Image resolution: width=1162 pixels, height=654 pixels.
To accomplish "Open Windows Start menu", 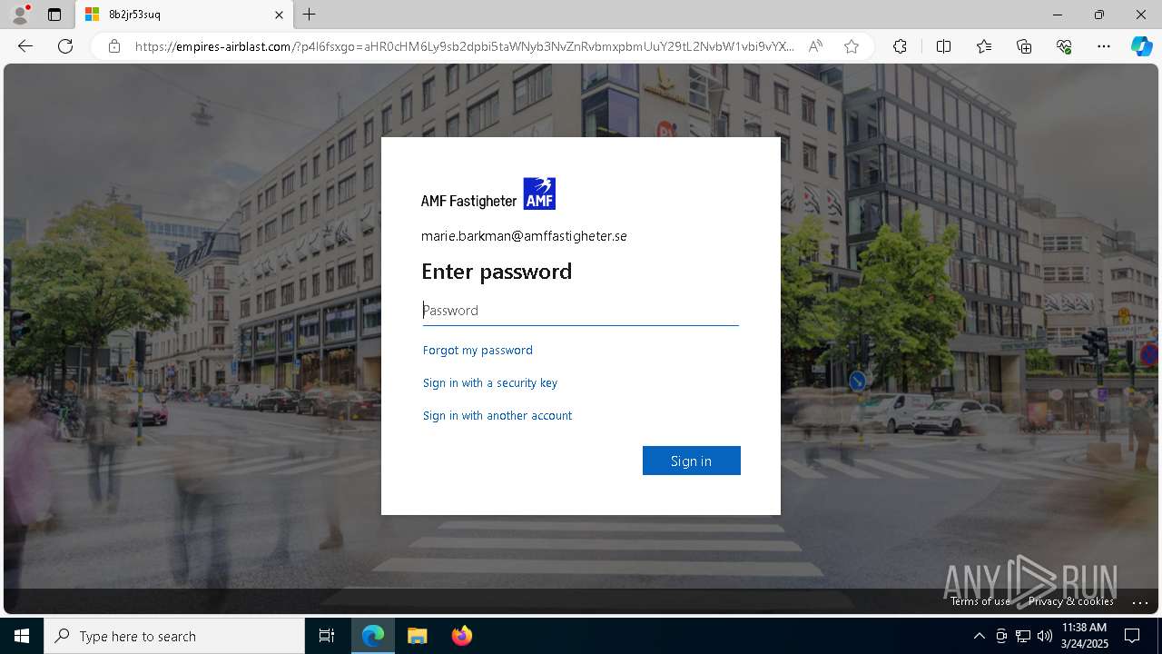I will coord(22,636).
